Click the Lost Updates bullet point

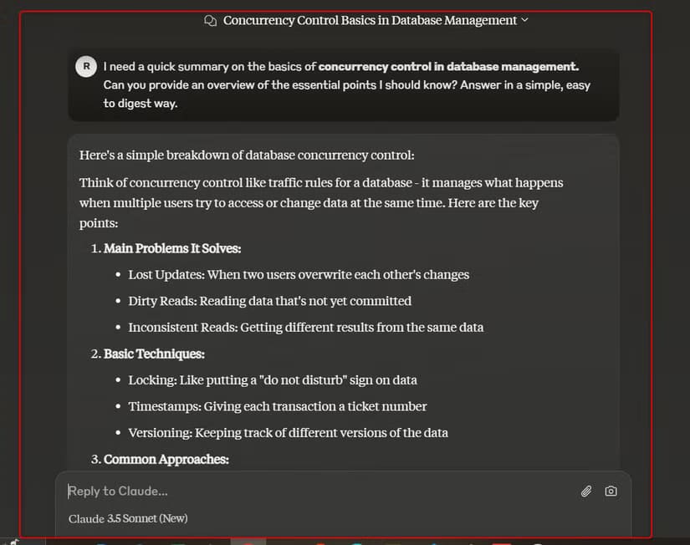[x=299, y=275]
